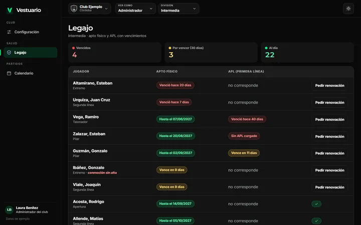The width and height of the screenshot is (361, 225).
Task: Click the Por vencer (30 días) card
Action: click(211, 52)
